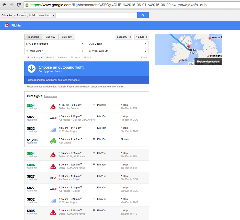Open the 1 adult passenger dropdown
Image resolution: width=240 pixels, height=220 pixels.
coord(141,37)
